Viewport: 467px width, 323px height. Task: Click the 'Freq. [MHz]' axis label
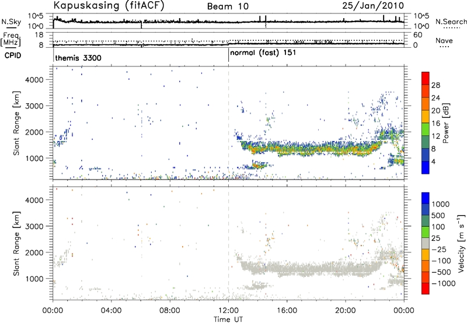(11, 39)
